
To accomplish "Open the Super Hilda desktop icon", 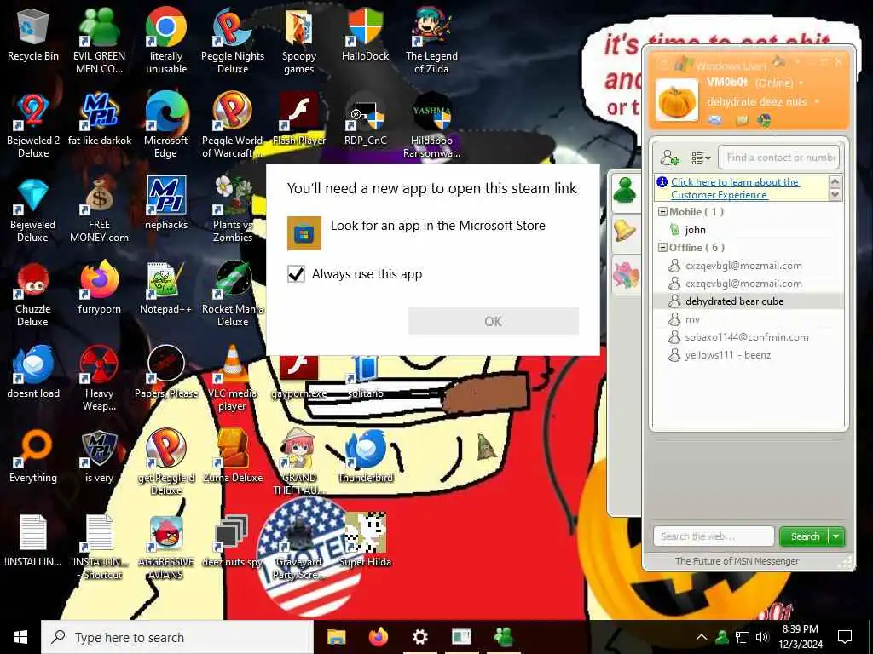I will [365, 540].
